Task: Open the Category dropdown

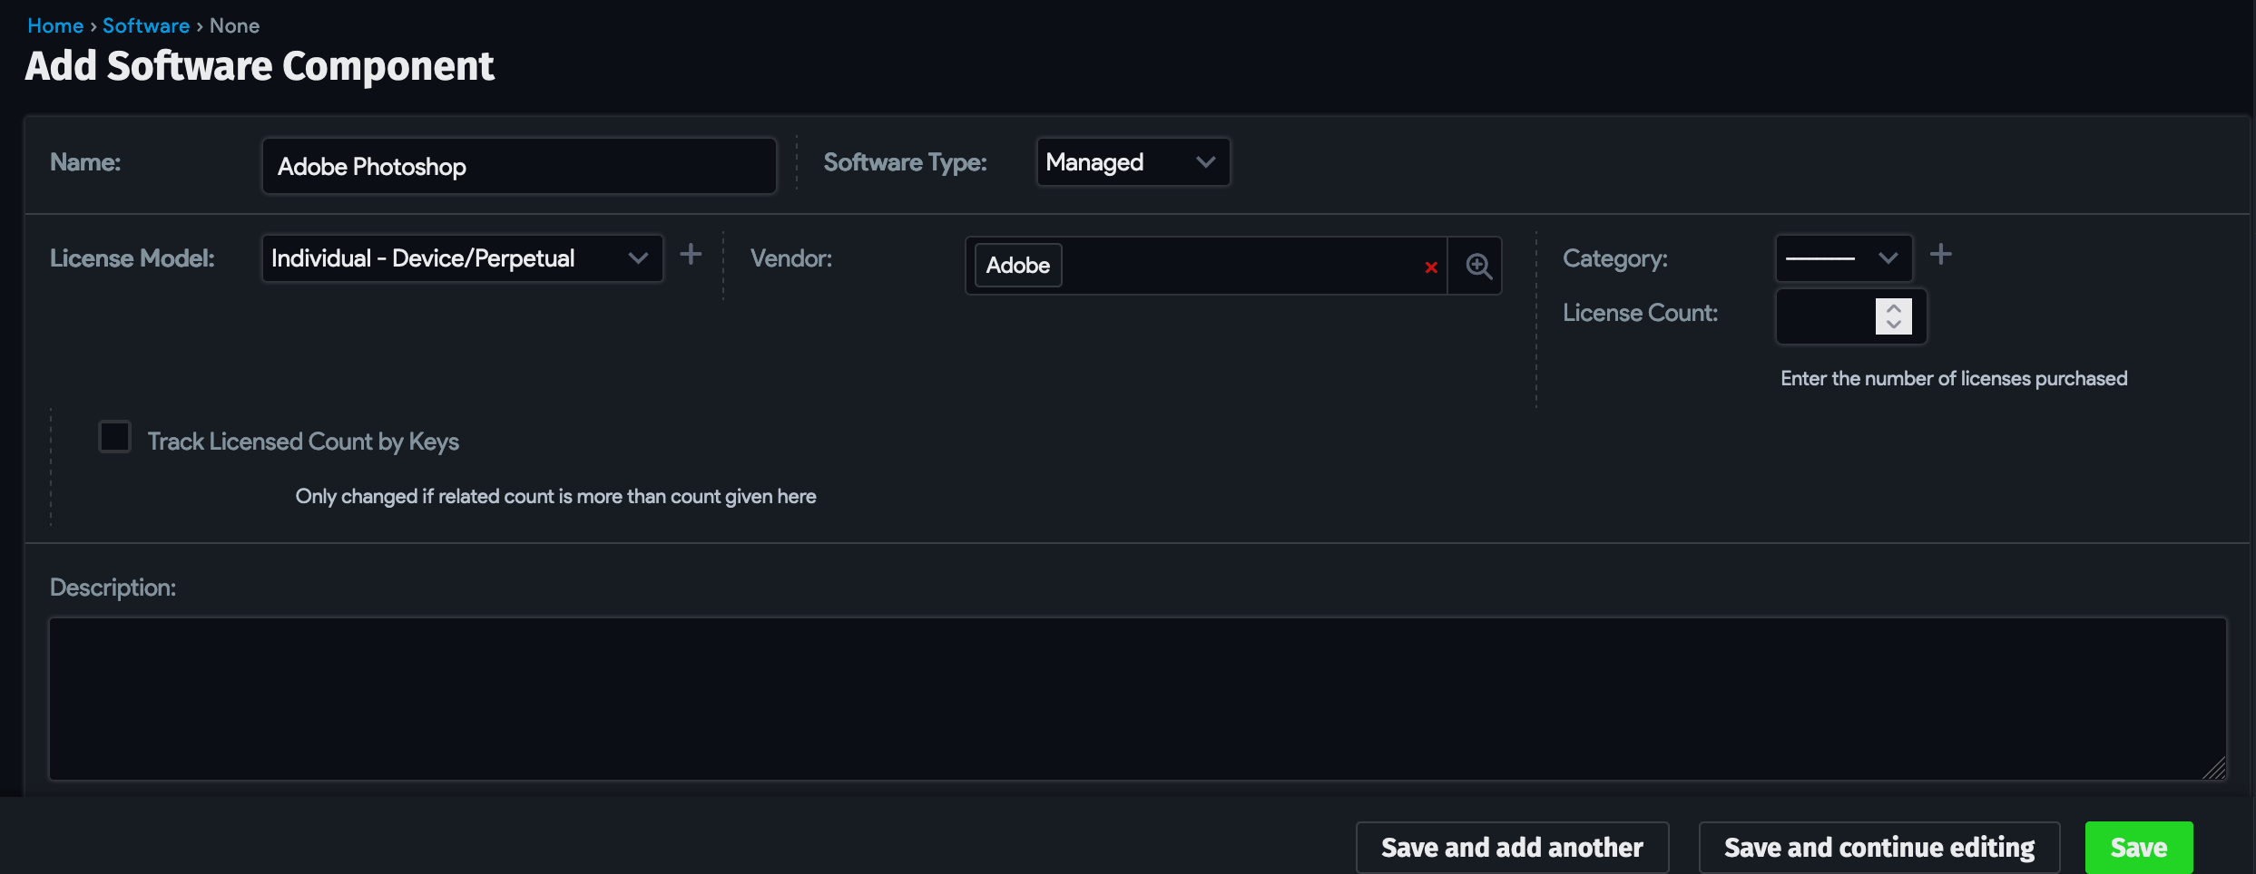Action: 1843,258
